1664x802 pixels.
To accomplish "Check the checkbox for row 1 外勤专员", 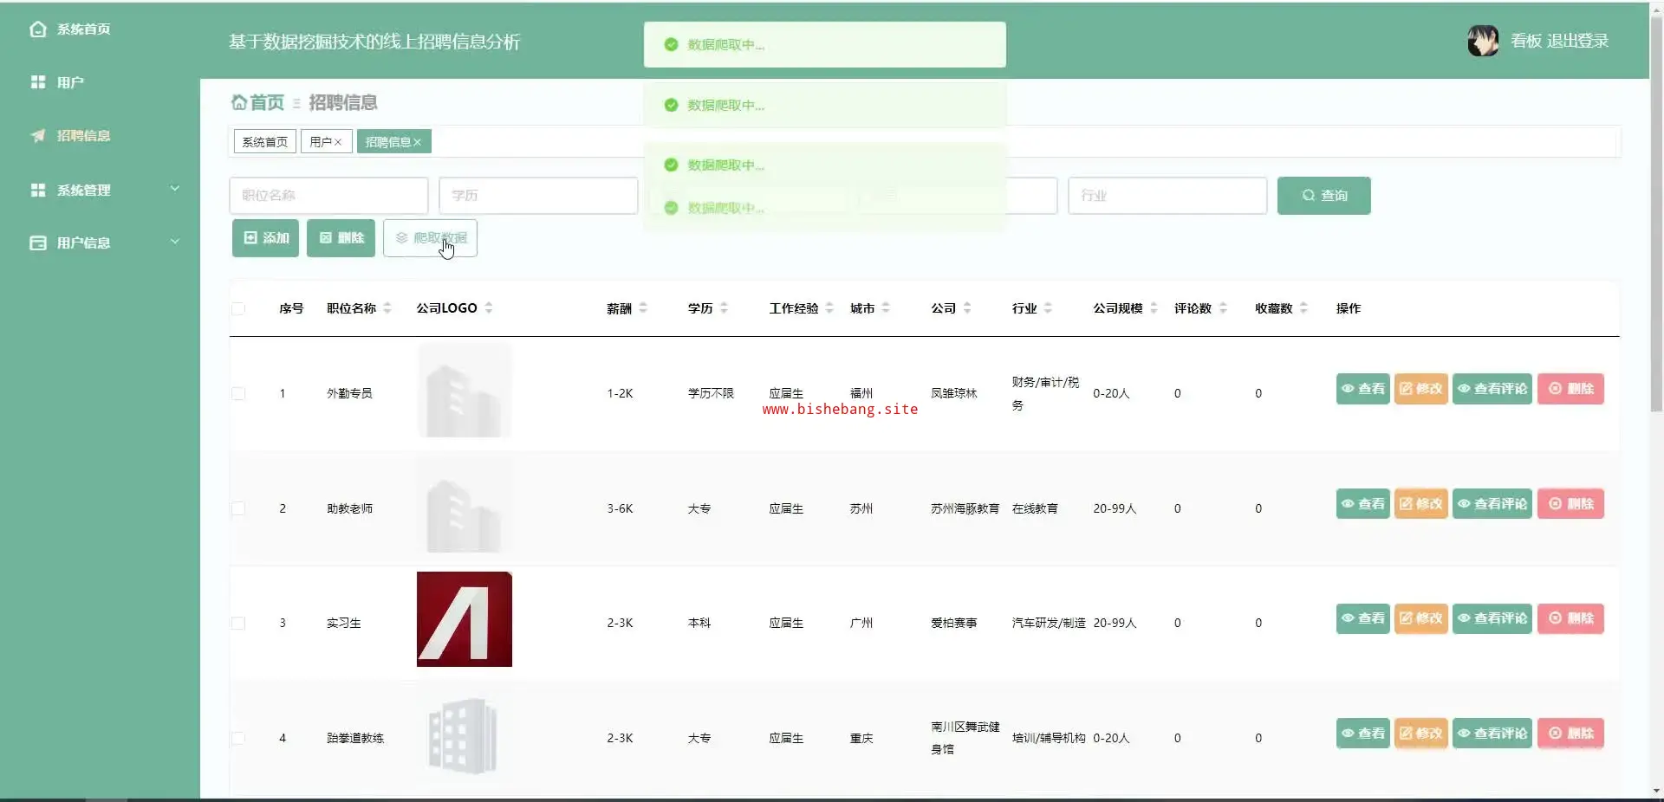I will coord(238,393).
